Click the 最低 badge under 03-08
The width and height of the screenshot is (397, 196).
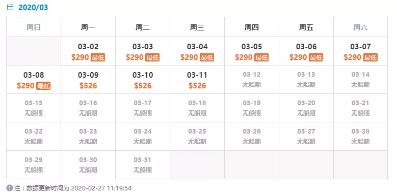[43, 86]
